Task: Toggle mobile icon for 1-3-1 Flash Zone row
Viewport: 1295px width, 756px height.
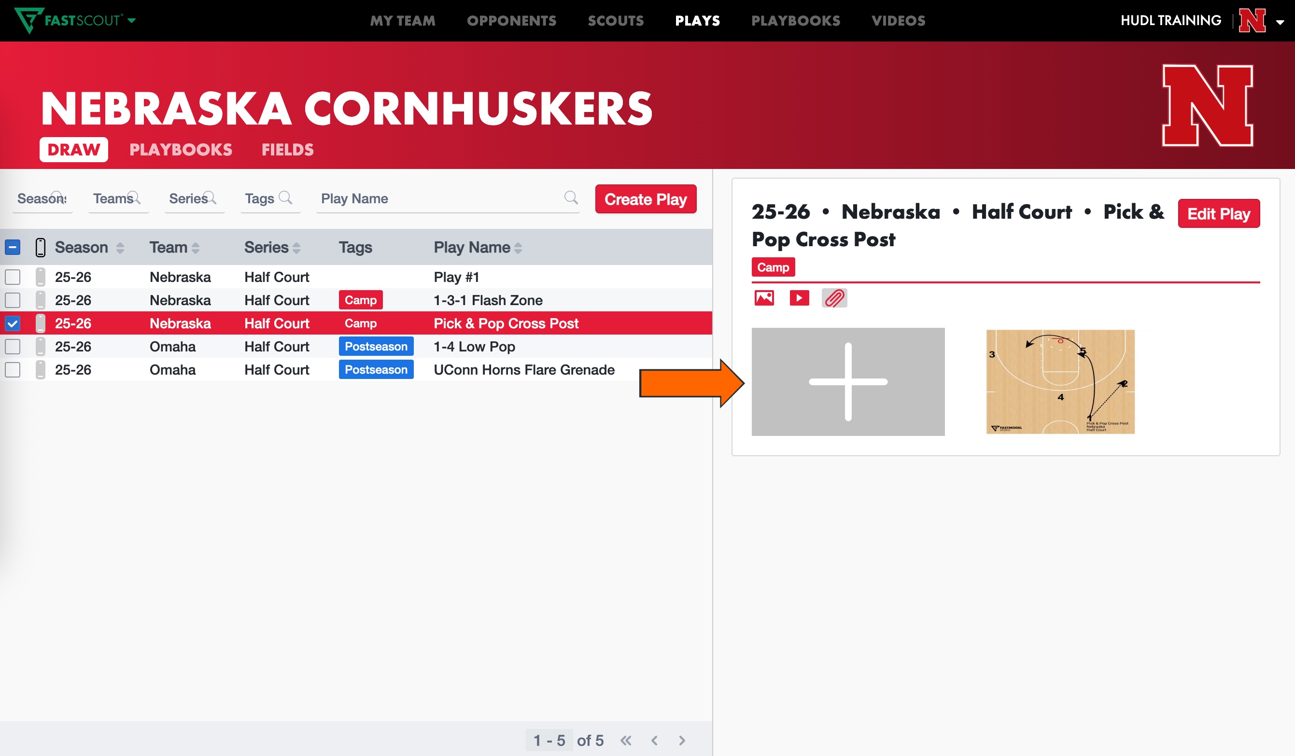Action: click(40, 300)
